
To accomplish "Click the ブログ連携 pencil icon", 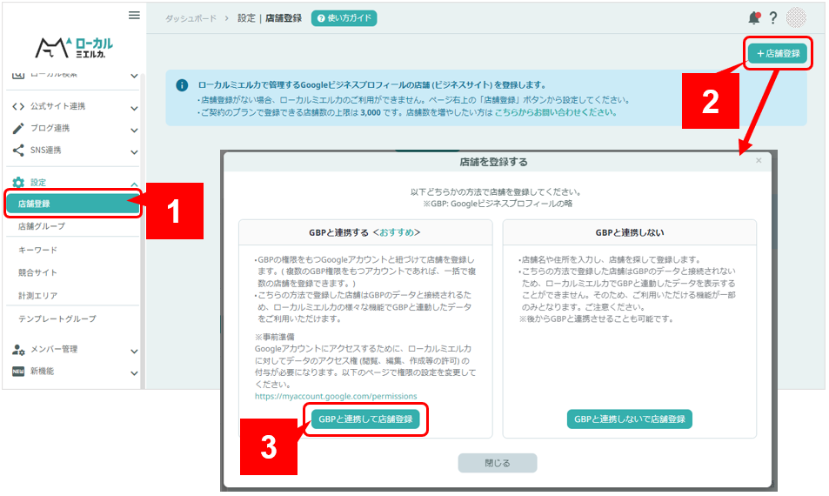I will coord(18,129).
